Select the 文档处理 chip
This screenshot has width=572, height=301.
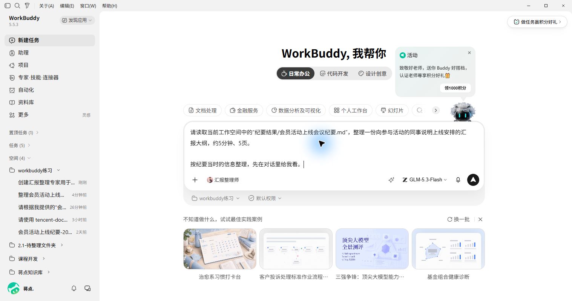(x=202, y=111)
